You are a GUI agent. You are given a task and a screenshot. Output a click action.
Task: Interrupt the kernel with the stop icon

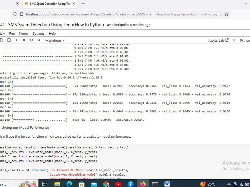coord(23,40)
